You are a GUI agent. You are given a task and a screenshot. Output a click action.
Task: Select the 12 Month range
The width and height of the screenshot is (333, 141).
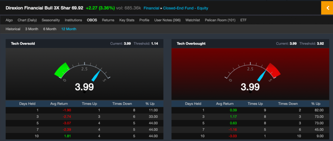coord(69,29)
